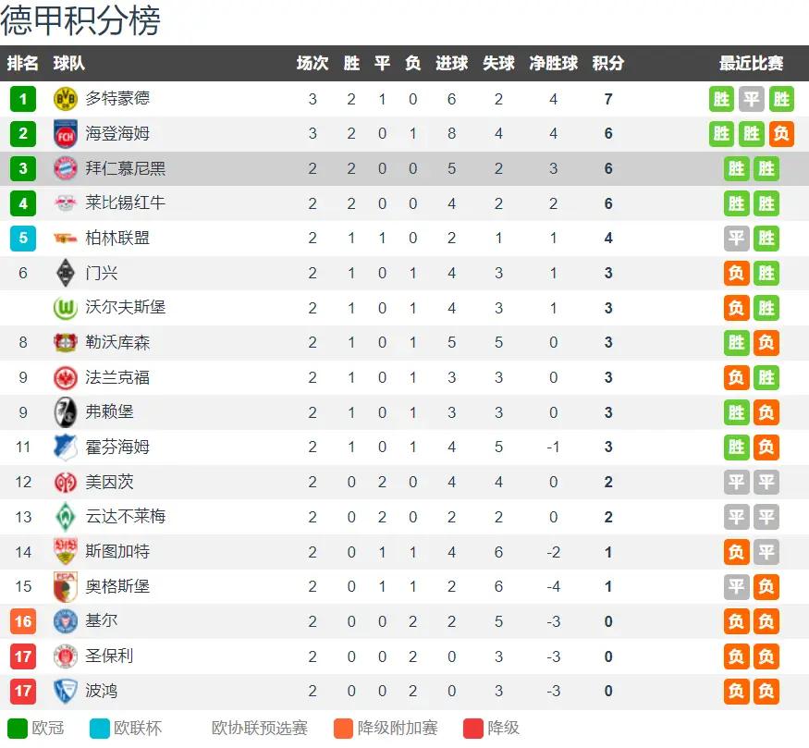The image size is (809, 748).
Task: Click the RB Leipzig team logo
Action: pyautogui.click(x=66, y=203)
